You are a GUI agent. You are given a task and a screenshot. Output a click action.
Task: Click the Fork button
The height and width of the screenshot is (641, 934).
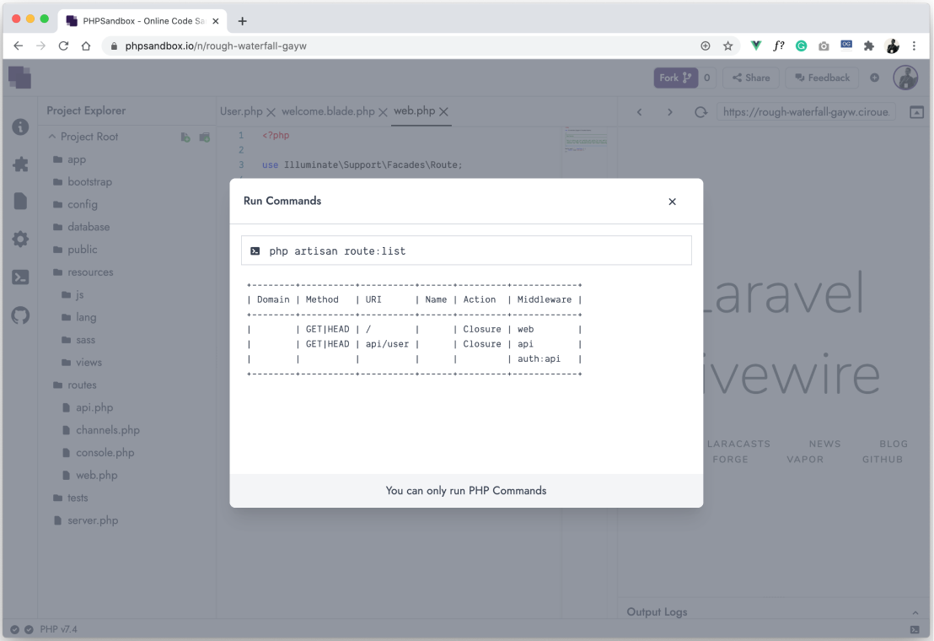coord(674,77)
